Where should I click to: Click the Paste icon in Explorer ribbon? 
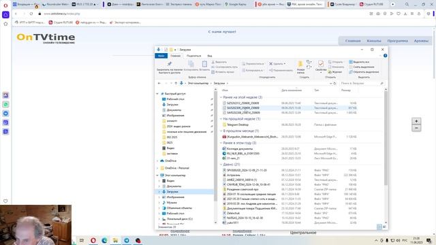point(204,64)
